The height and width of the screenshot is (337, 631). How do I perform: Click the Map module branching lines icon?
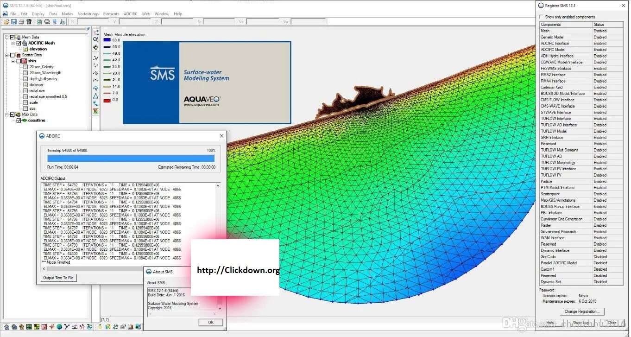67,327
